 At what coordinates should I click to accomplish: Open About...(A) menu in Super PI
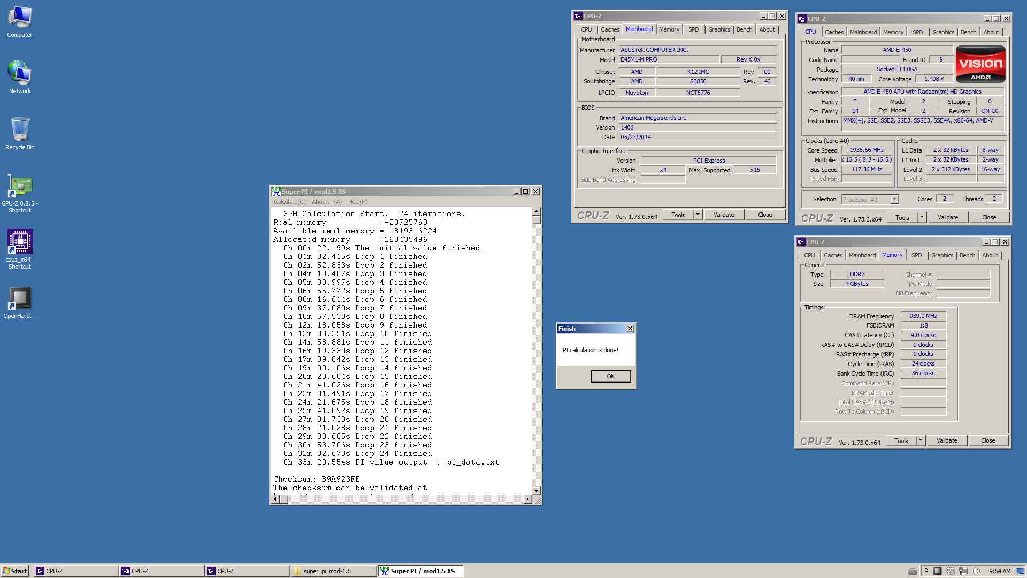327,202
